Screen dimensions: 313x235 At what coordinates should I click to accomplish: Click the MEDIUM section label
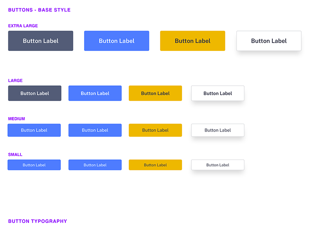[16, 119]
